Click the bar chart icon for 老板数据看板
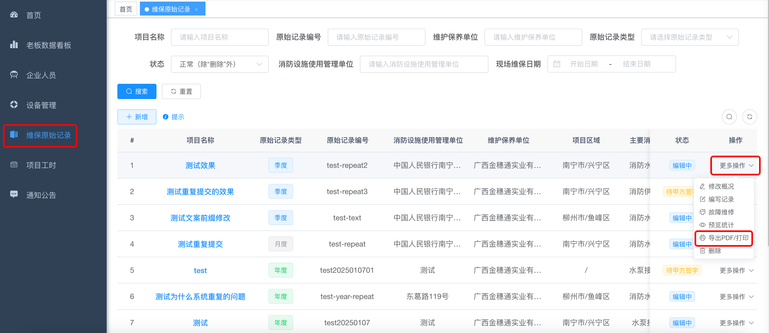The height and width of the screenshot is (333, 769). pyautogui.click(x=14, y=45)
